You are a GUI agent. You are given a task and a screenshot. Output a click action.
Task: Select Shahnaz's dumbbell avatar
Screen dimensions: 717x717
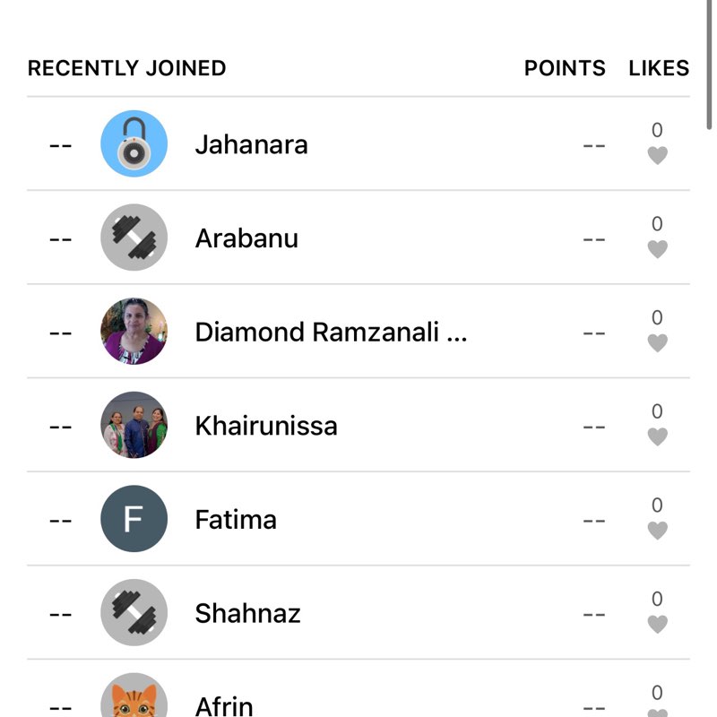point(134,613)
